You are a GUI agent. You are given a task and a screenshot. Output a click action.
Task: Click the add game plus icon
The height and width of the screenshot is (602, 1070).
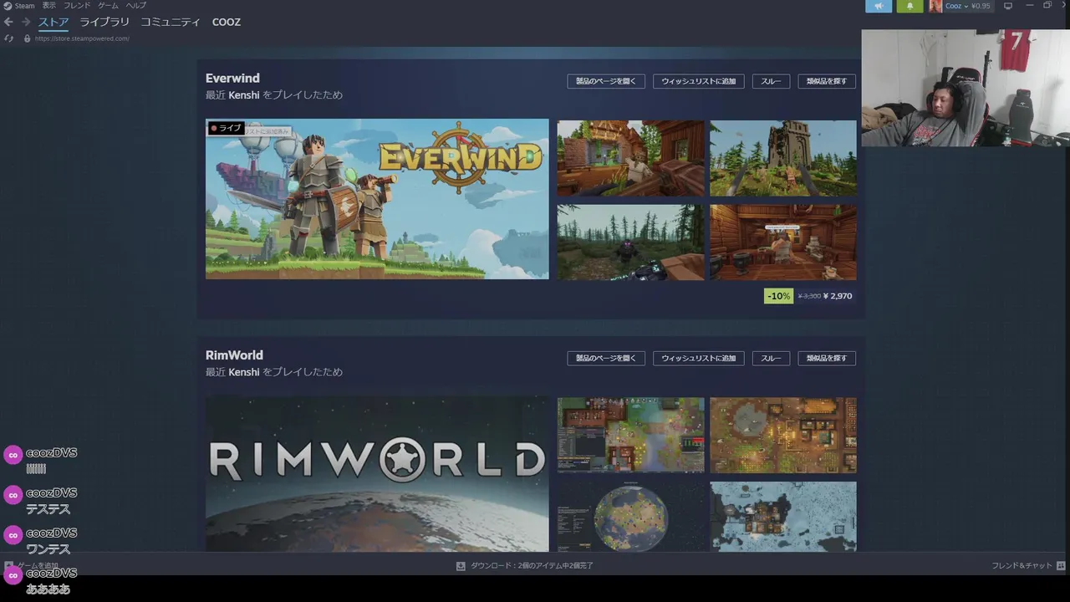(x=9, y=565)
